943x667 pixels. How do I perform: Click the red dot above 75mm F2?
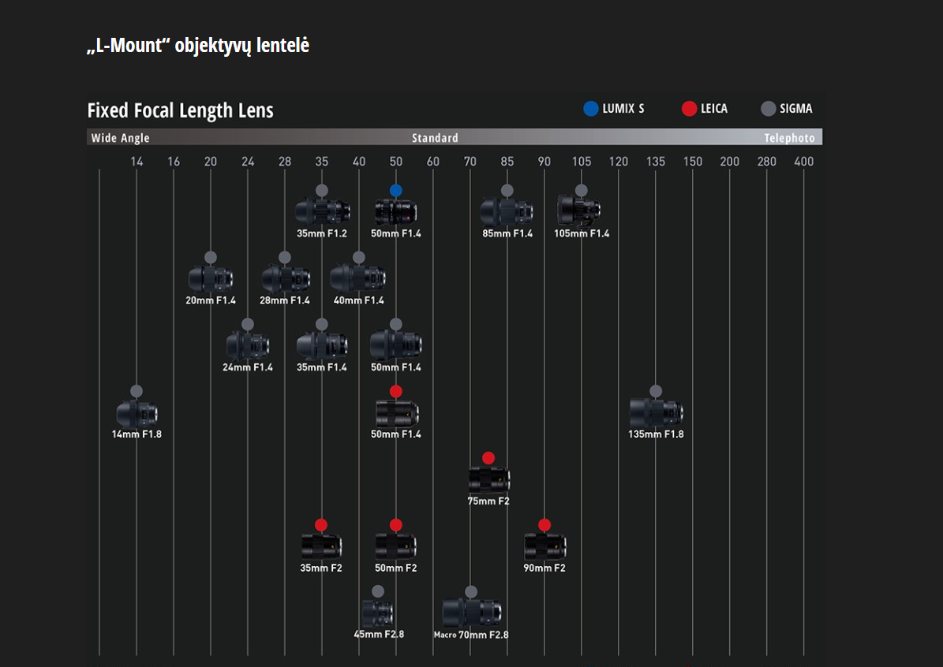488,458
